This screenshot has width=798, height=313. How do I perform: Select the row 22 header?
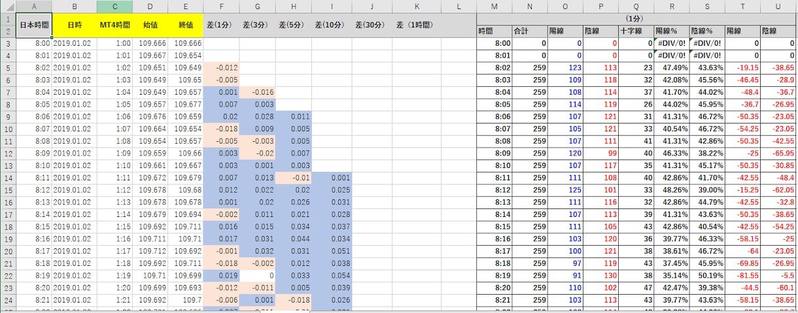click(x=7, y=276)
